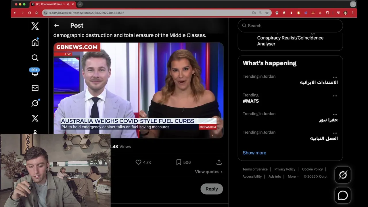Click the Search input field
This screenshot has width=368, height=207.
pyautogui.click(x=290, y=26)
